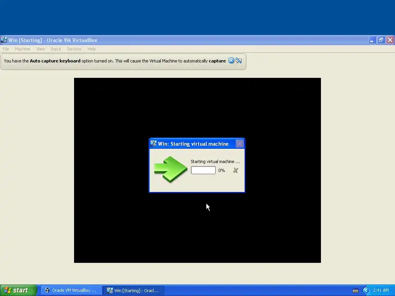This screenshot has height=296, width=395.
Task: Dismiss the Auto capture keyboard notification
Action: tap(231, 61)
